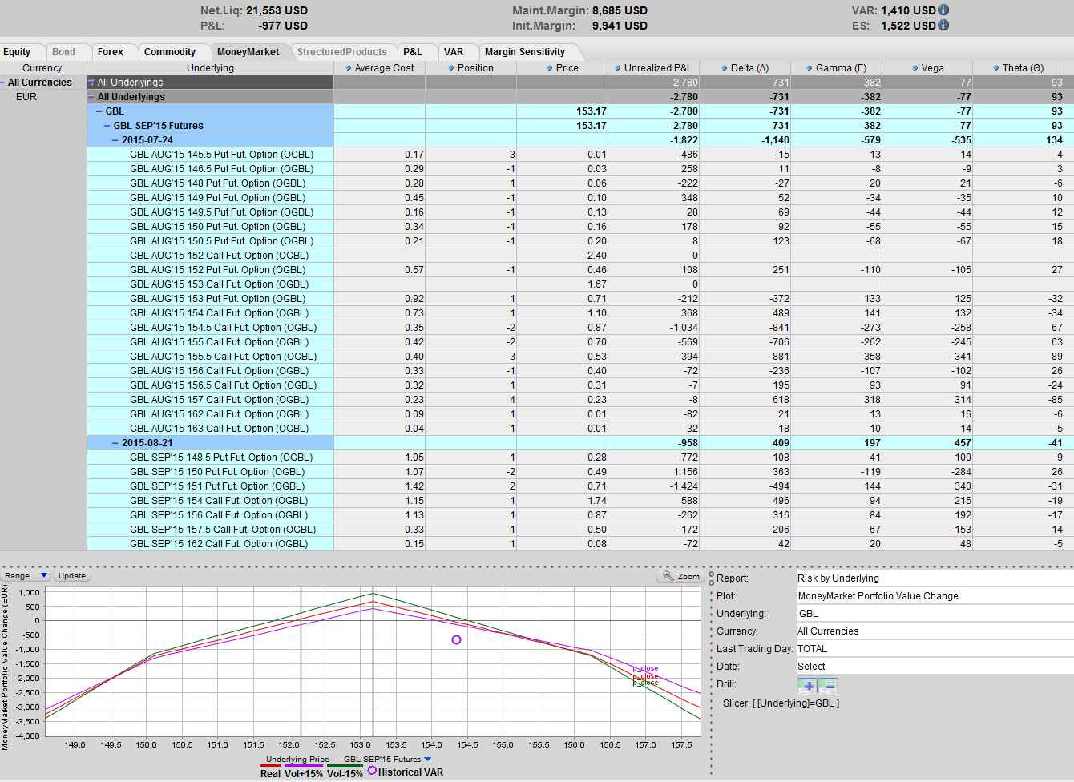The height and width of the screenshot is (782, 1074).
Task: Click the dot icon on Delta header
Action: pyautogui.click(x=725, y=68)
